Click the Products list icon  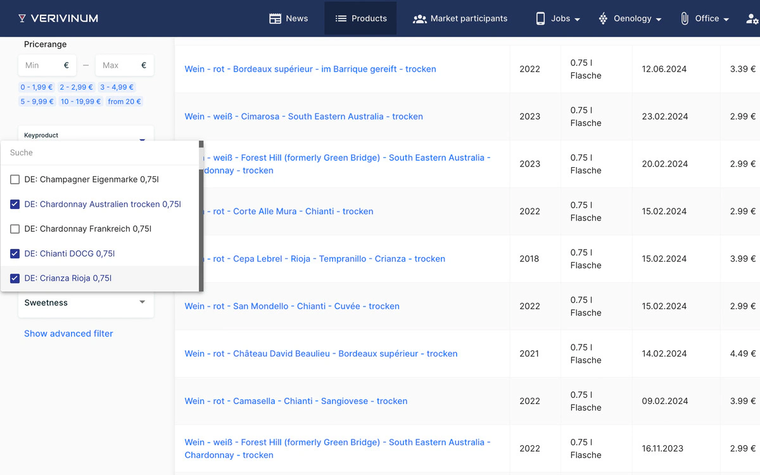coord(341,18)
